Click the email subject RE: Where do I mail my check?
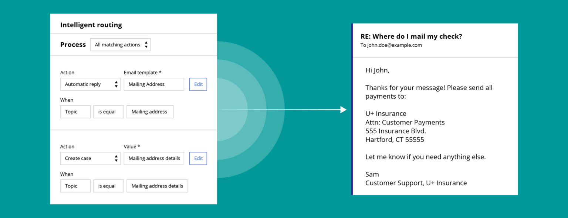The height and width of the screenshot is (218, 568). click(412, 36)
